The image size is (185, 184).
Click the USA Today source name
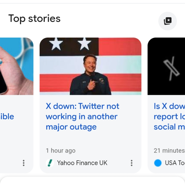pos(175,163)
